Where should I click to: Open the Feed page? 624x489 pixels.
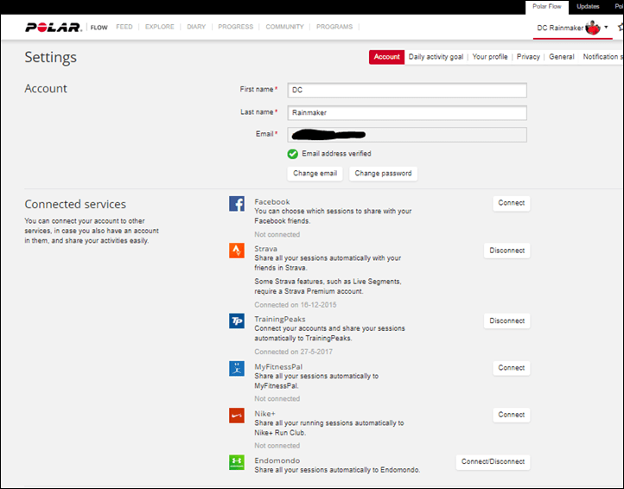[x=124, y=27]
